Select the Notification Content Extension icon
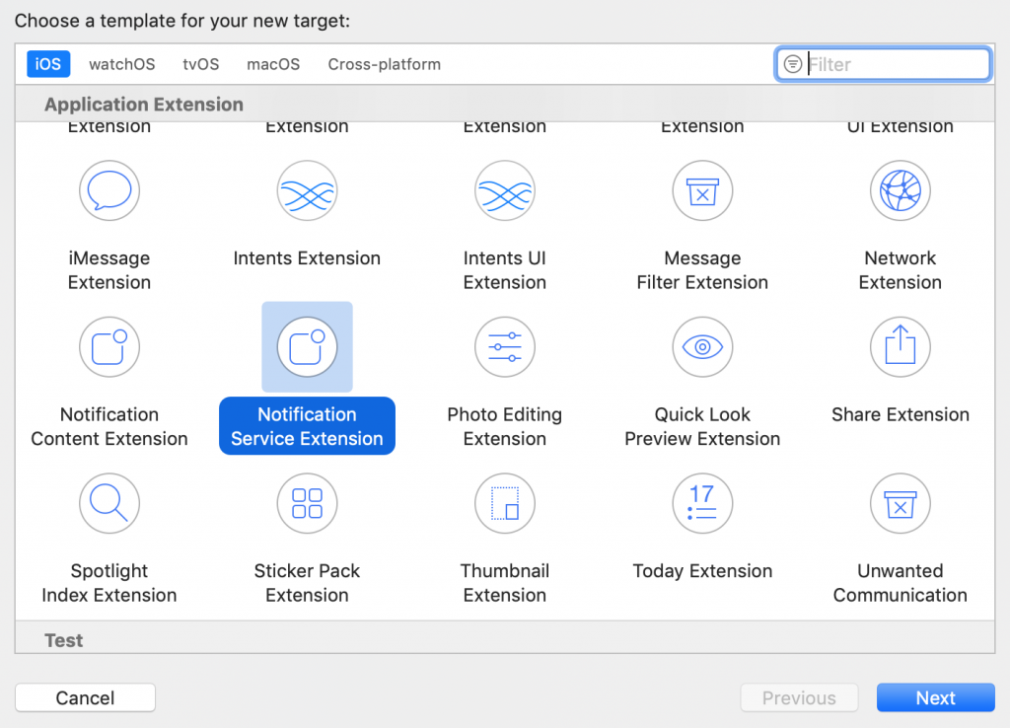The image size is (1010, 728). tap(108, 347)
